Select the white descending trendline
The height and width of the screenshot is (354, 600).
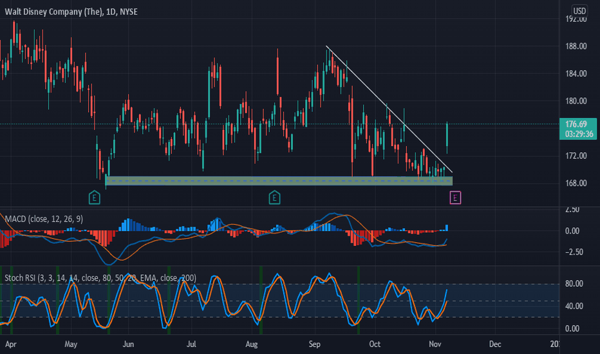coord(389,109)
